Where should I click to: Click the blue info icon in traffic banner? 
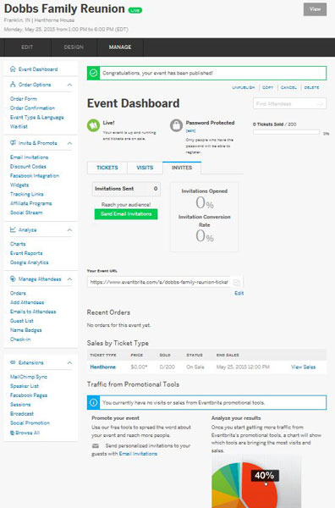[x=94, y=403]
